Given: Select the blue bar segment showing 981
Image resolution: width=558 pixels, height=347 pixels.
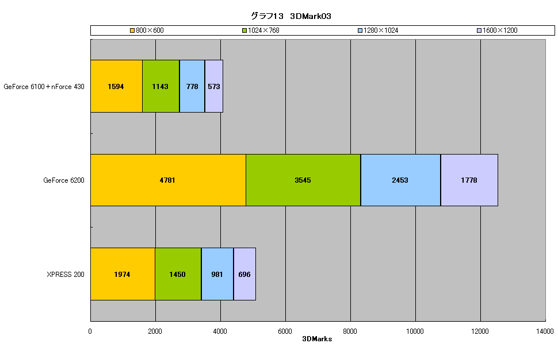Looking at the screenshot, I should click(217, 274).
